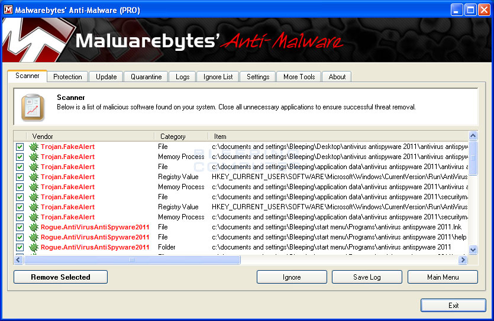Click the antispyware 2011.lnk item path
This screenshot has width=494, height=321.
(x=337, y=227)
